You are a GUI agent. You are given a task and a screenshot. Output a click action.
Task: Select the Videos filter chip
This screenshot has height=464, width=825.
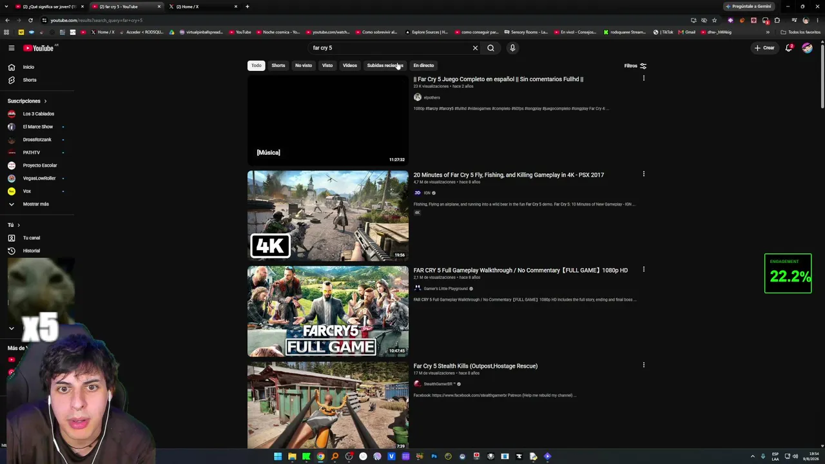click(x=350, y=66)
